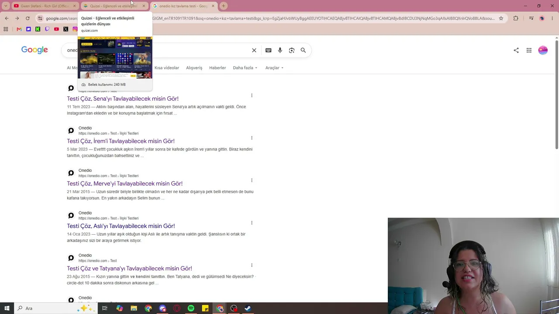Submit search with the magnifier icon
Image resolution: width=559 pixels, height=314 pixels.
pos(303,50)
